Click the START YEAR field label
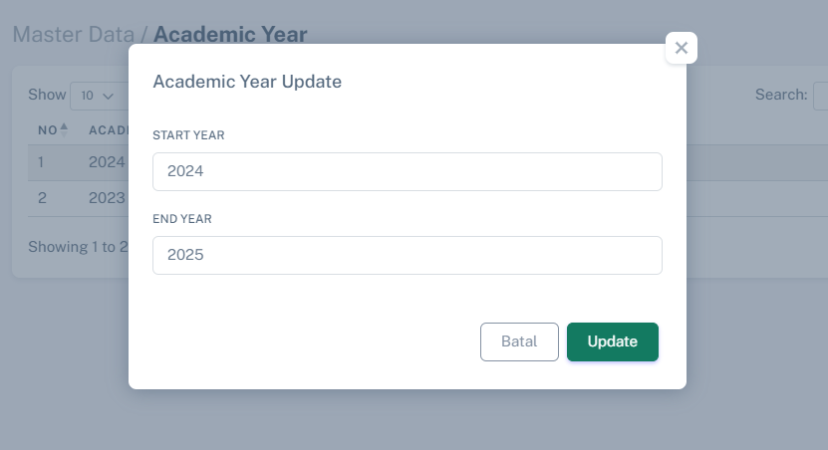 tap(188, 134)
